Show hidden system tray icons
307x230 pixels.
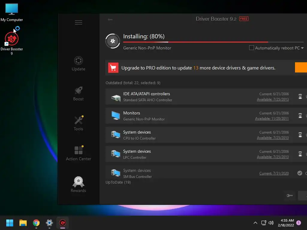pos(255,223)
